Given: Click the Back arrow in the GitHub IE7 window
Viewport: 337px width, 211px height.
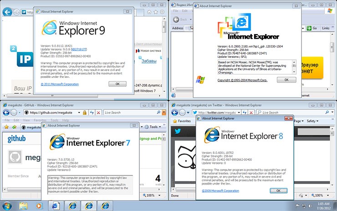Looking at the screenshot, I should pyautogui.click(x=6, y=113).
